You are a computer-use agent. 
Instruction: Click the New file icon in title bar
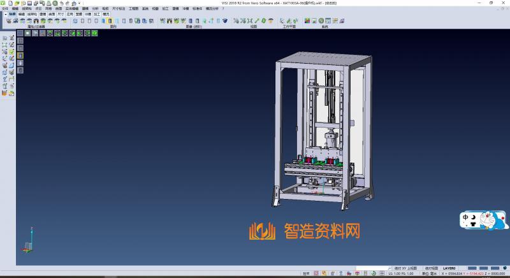tap(10, 3)
